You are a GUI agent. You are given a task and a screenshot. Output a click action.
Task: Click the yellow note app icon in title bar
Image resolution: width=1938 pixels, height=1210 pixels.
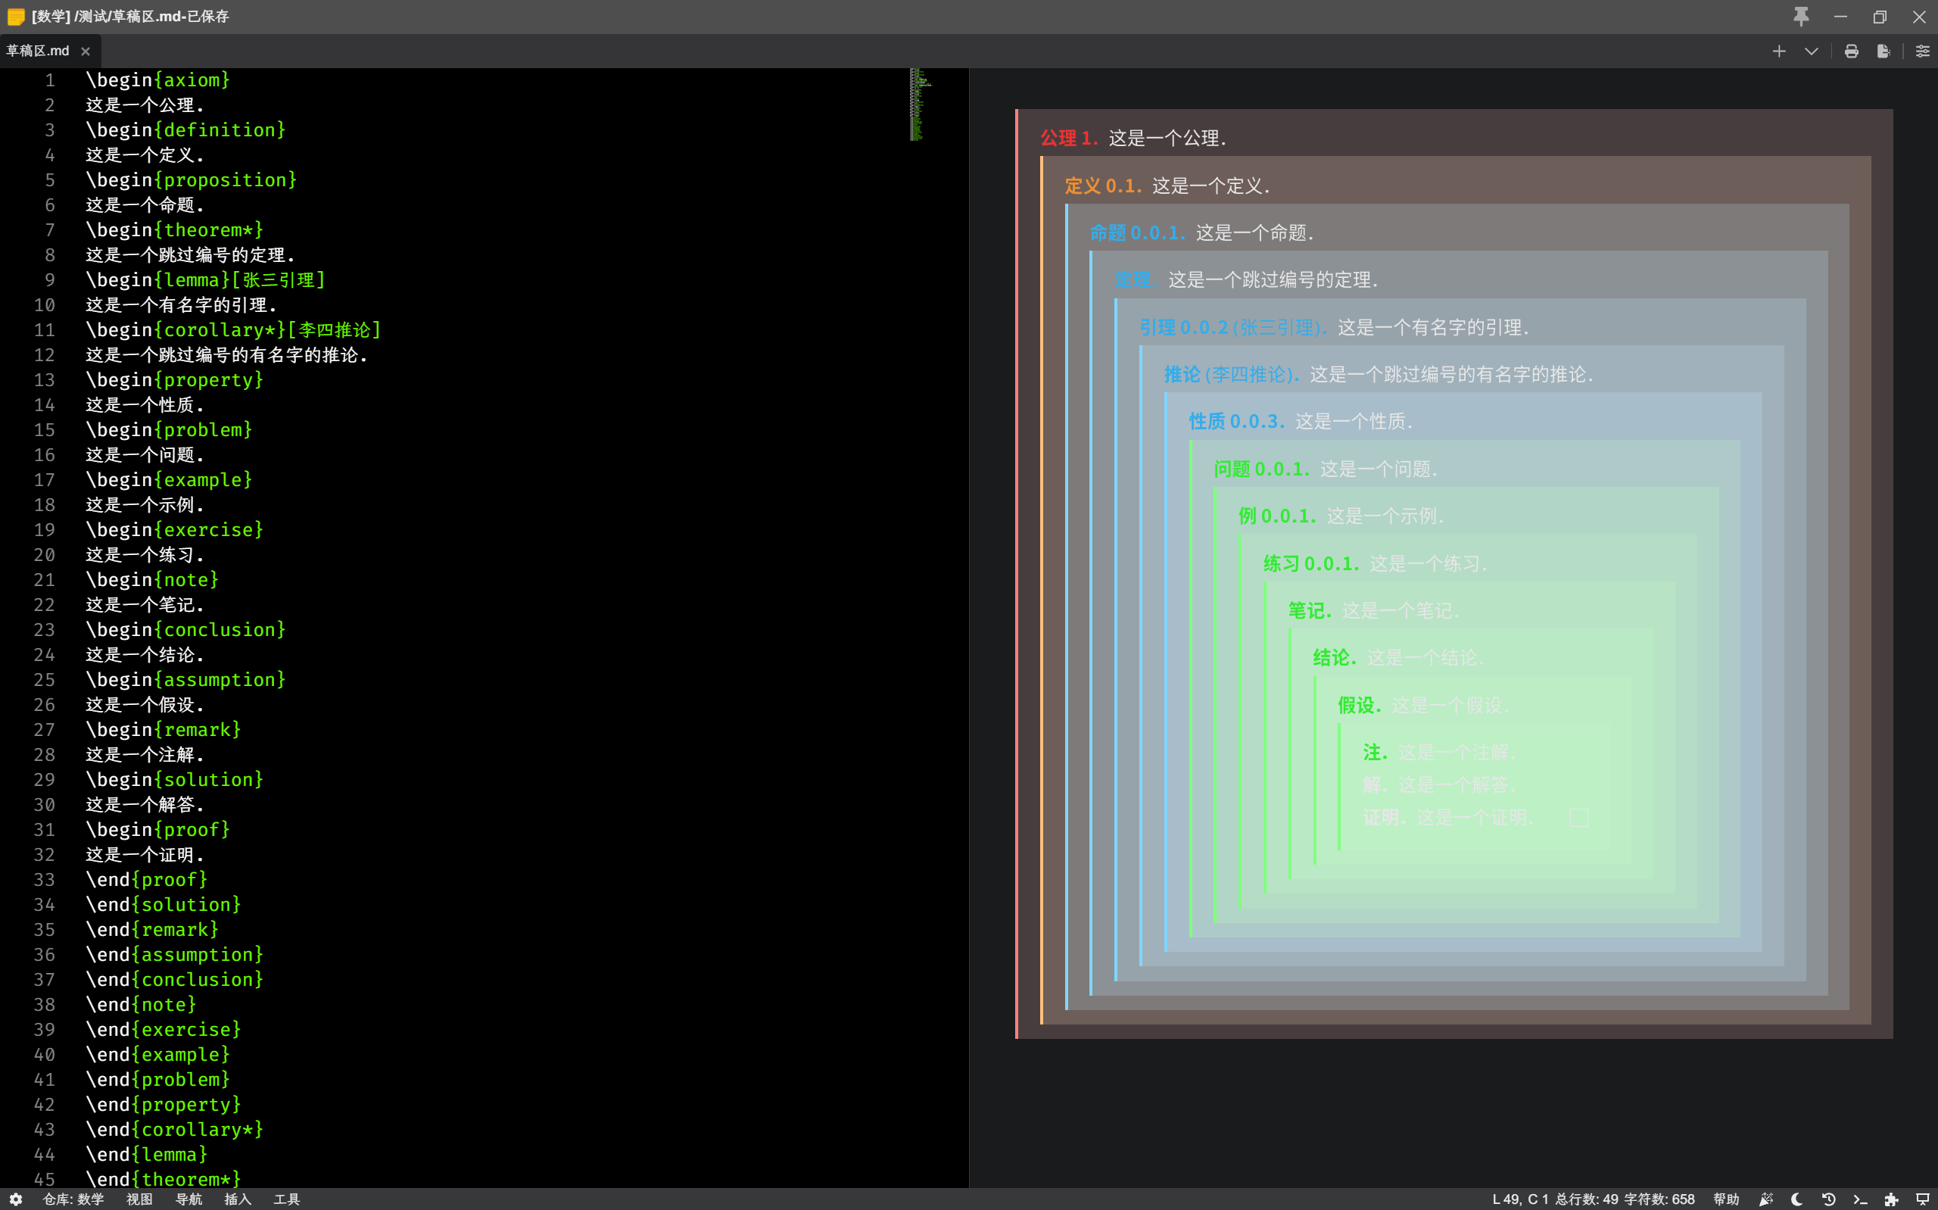tap(16, 16)
